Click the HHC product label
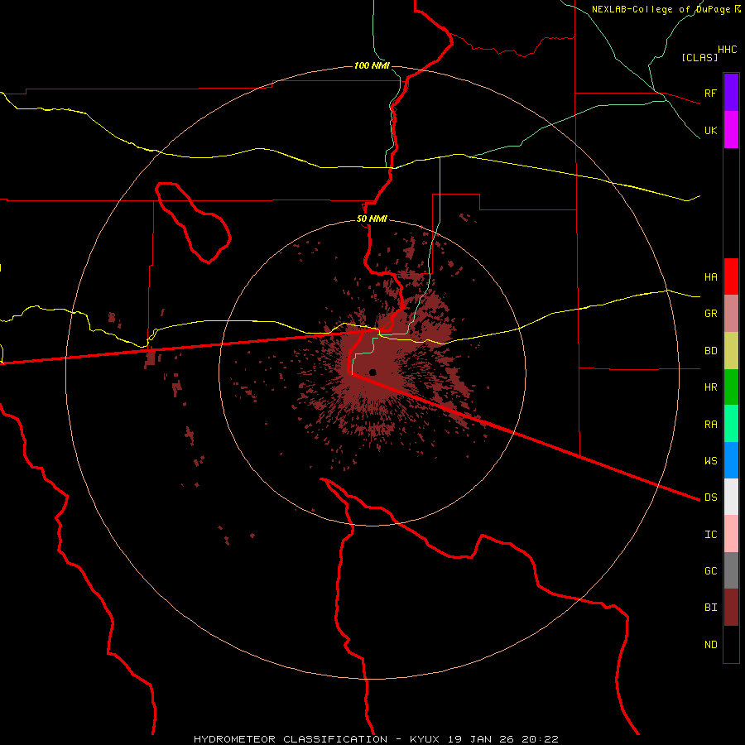This screenshot has width=745, height=745. pos(727,50)
